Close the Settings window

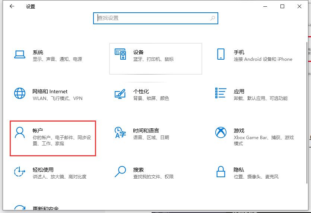click(299, 6)
